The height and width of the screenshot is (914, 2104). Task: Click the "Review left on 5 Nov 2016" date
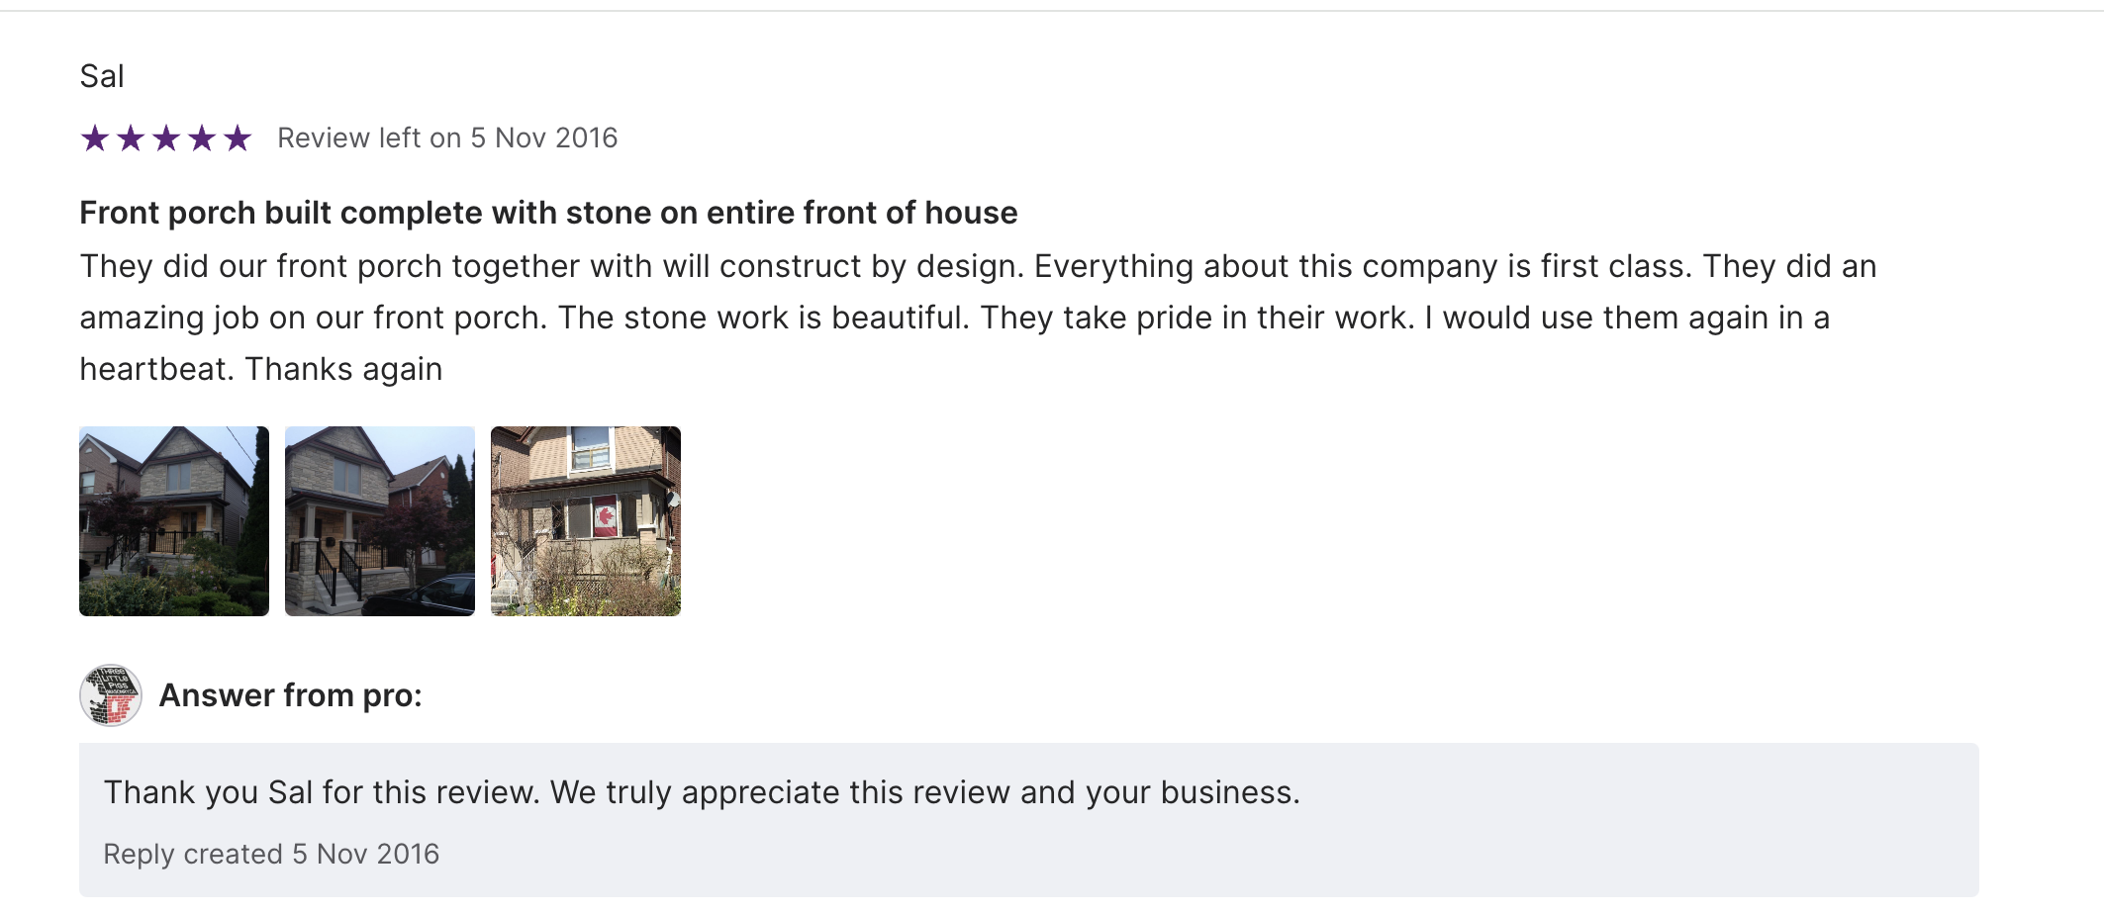pos(447,138)
